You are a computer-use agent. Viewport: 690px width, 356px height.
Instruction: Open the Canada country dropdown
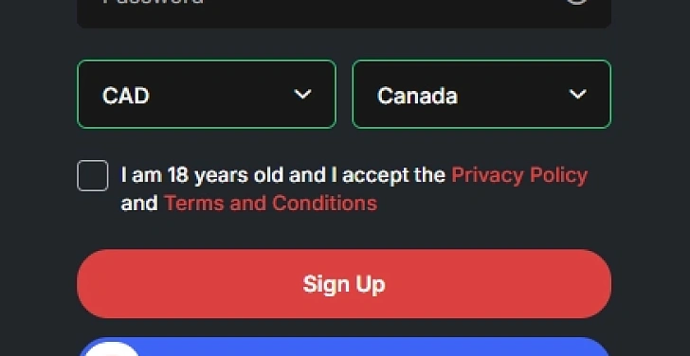click(x=481, y=94)
